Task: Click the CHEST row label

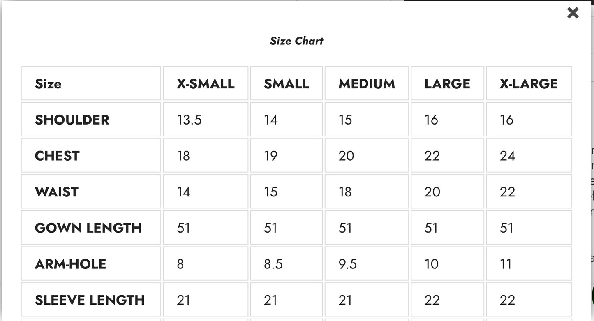Action: (x=57, y=156)
